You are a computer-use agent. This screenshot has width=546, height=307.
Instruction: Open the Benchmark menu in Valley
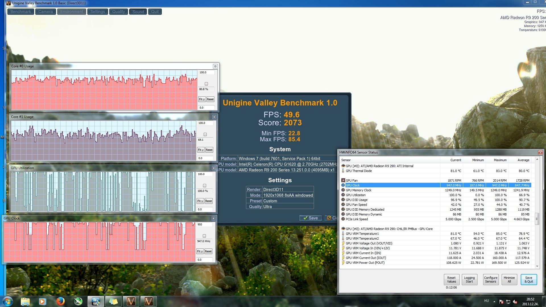click(x=21, y=12)
